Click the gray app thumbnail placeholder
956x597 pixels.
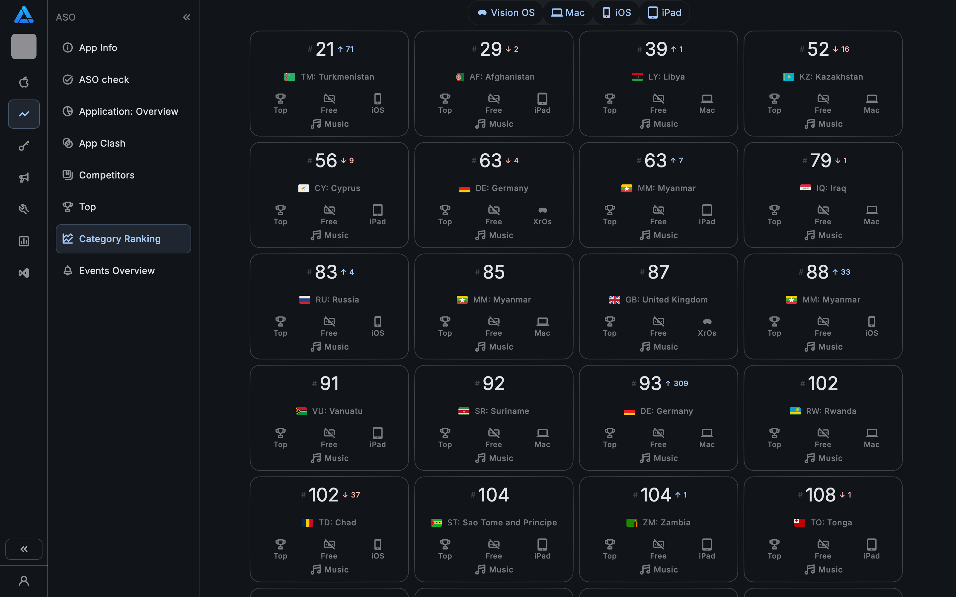24,46
